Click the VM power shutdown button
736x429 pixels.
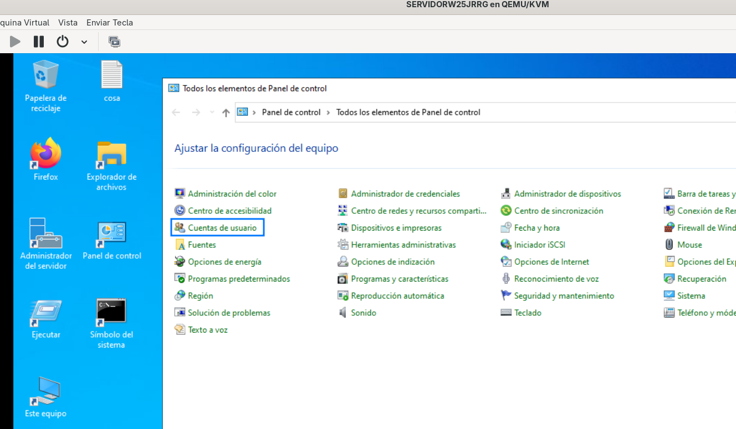coord(63,42)
